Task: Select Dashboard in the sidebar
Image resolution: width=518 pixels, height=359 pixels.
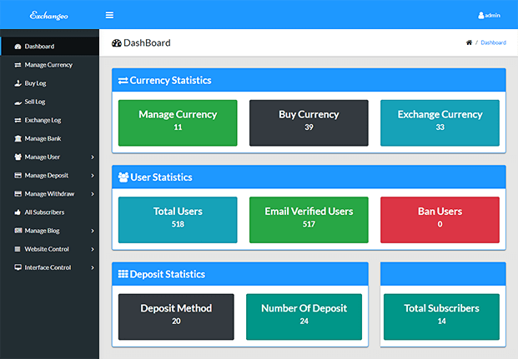Action: click(49, 46)
